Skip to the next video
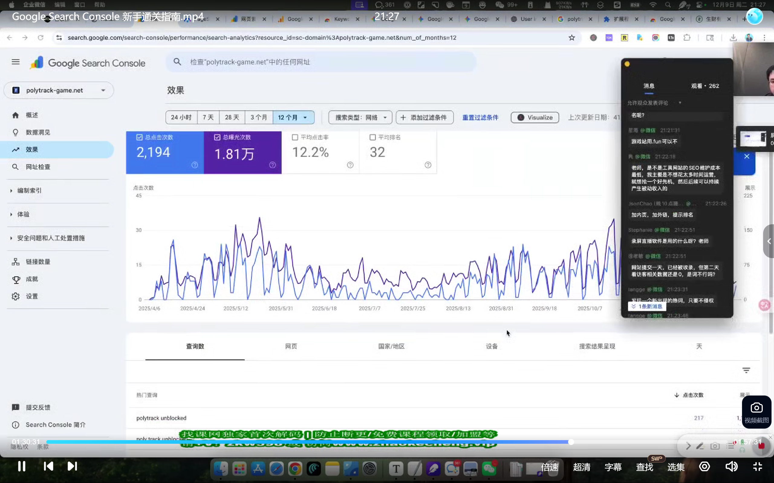Viewport: 774px width, 483px height. 72,466
